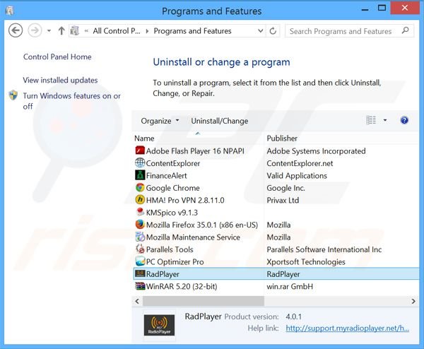This screenshot has height=349, width=424.
Task: Select the RadPlayer list icon
Action: click(140, 274)
